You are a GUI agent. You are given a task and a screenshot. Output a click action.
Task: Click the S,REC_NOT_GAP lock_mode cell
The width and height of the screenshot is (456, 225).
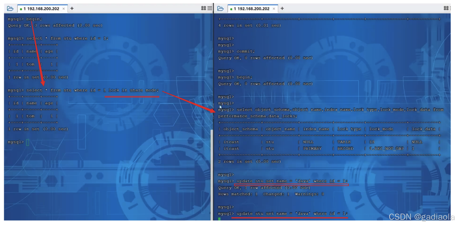coord(387,148)
